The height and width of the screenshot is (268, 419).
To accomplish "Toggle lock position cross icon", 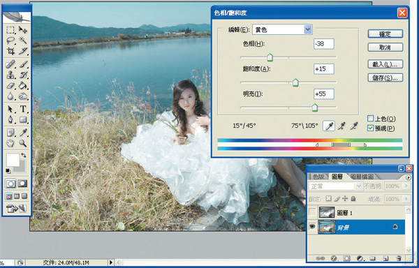I will (345, 199).
